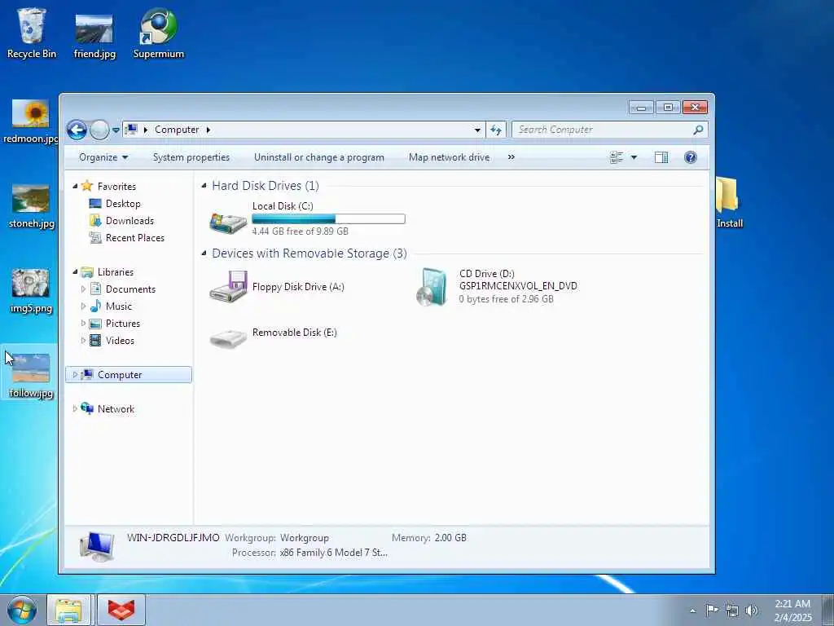Refresh the Computer view

496,130
